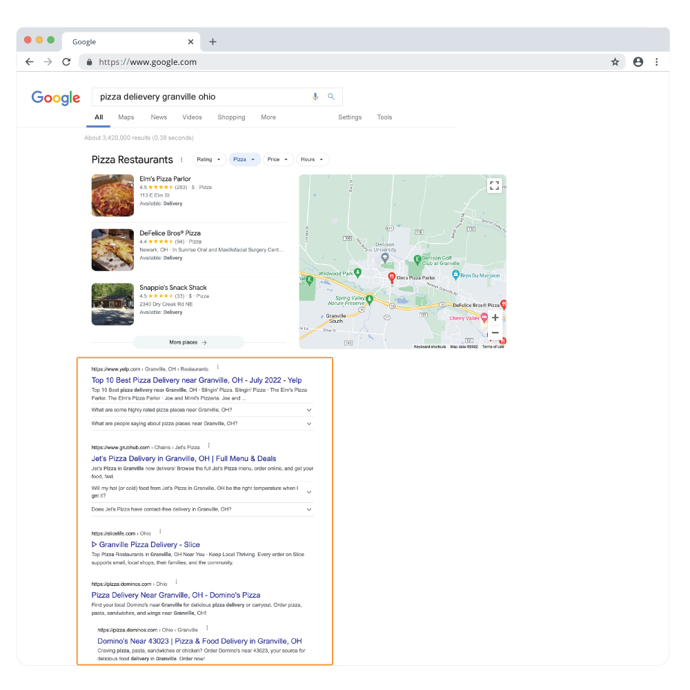690x690 pixels.
Task: Click Spring Valley Nature Preserve marker
Action: [x=370, y=299]
